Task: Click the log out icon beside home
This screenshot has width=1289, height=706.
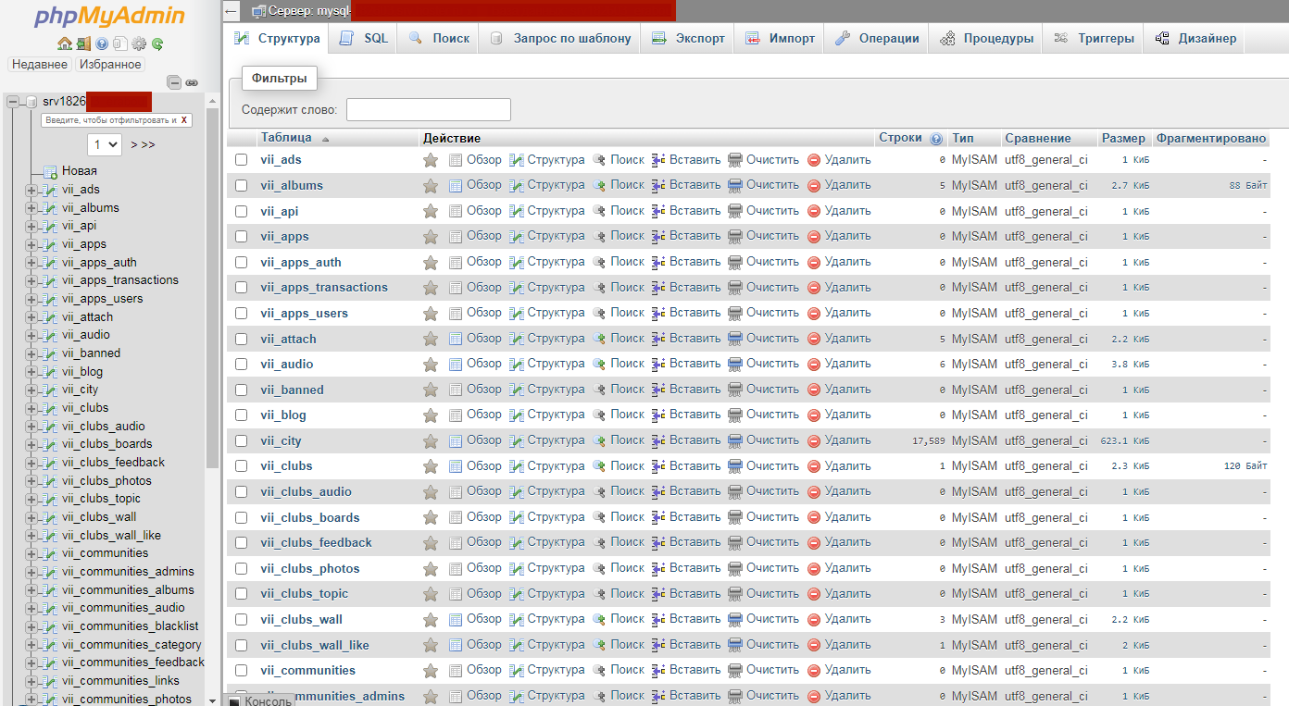Action: coord(83,43)
